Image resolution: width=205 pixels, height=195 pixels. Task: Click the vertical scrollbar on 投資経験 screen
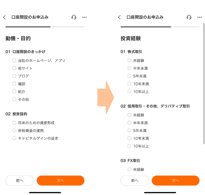[204, 82]
